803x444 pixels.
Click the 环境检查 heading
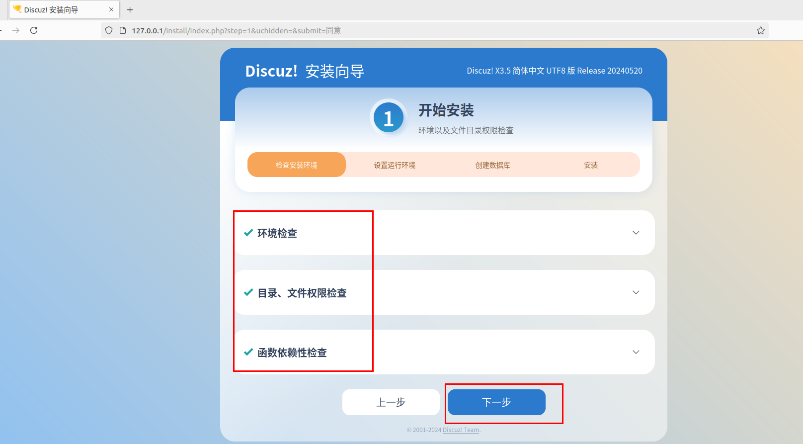[277, 233]
